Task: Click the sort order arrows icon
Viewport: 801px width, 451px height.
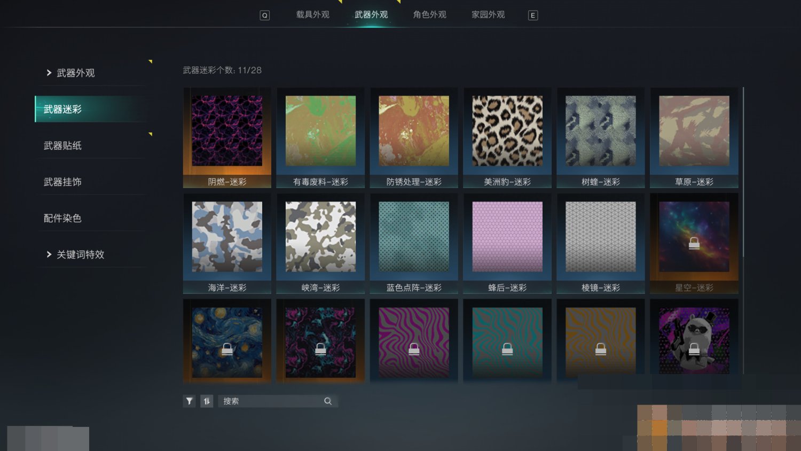Action: (207, 401)
